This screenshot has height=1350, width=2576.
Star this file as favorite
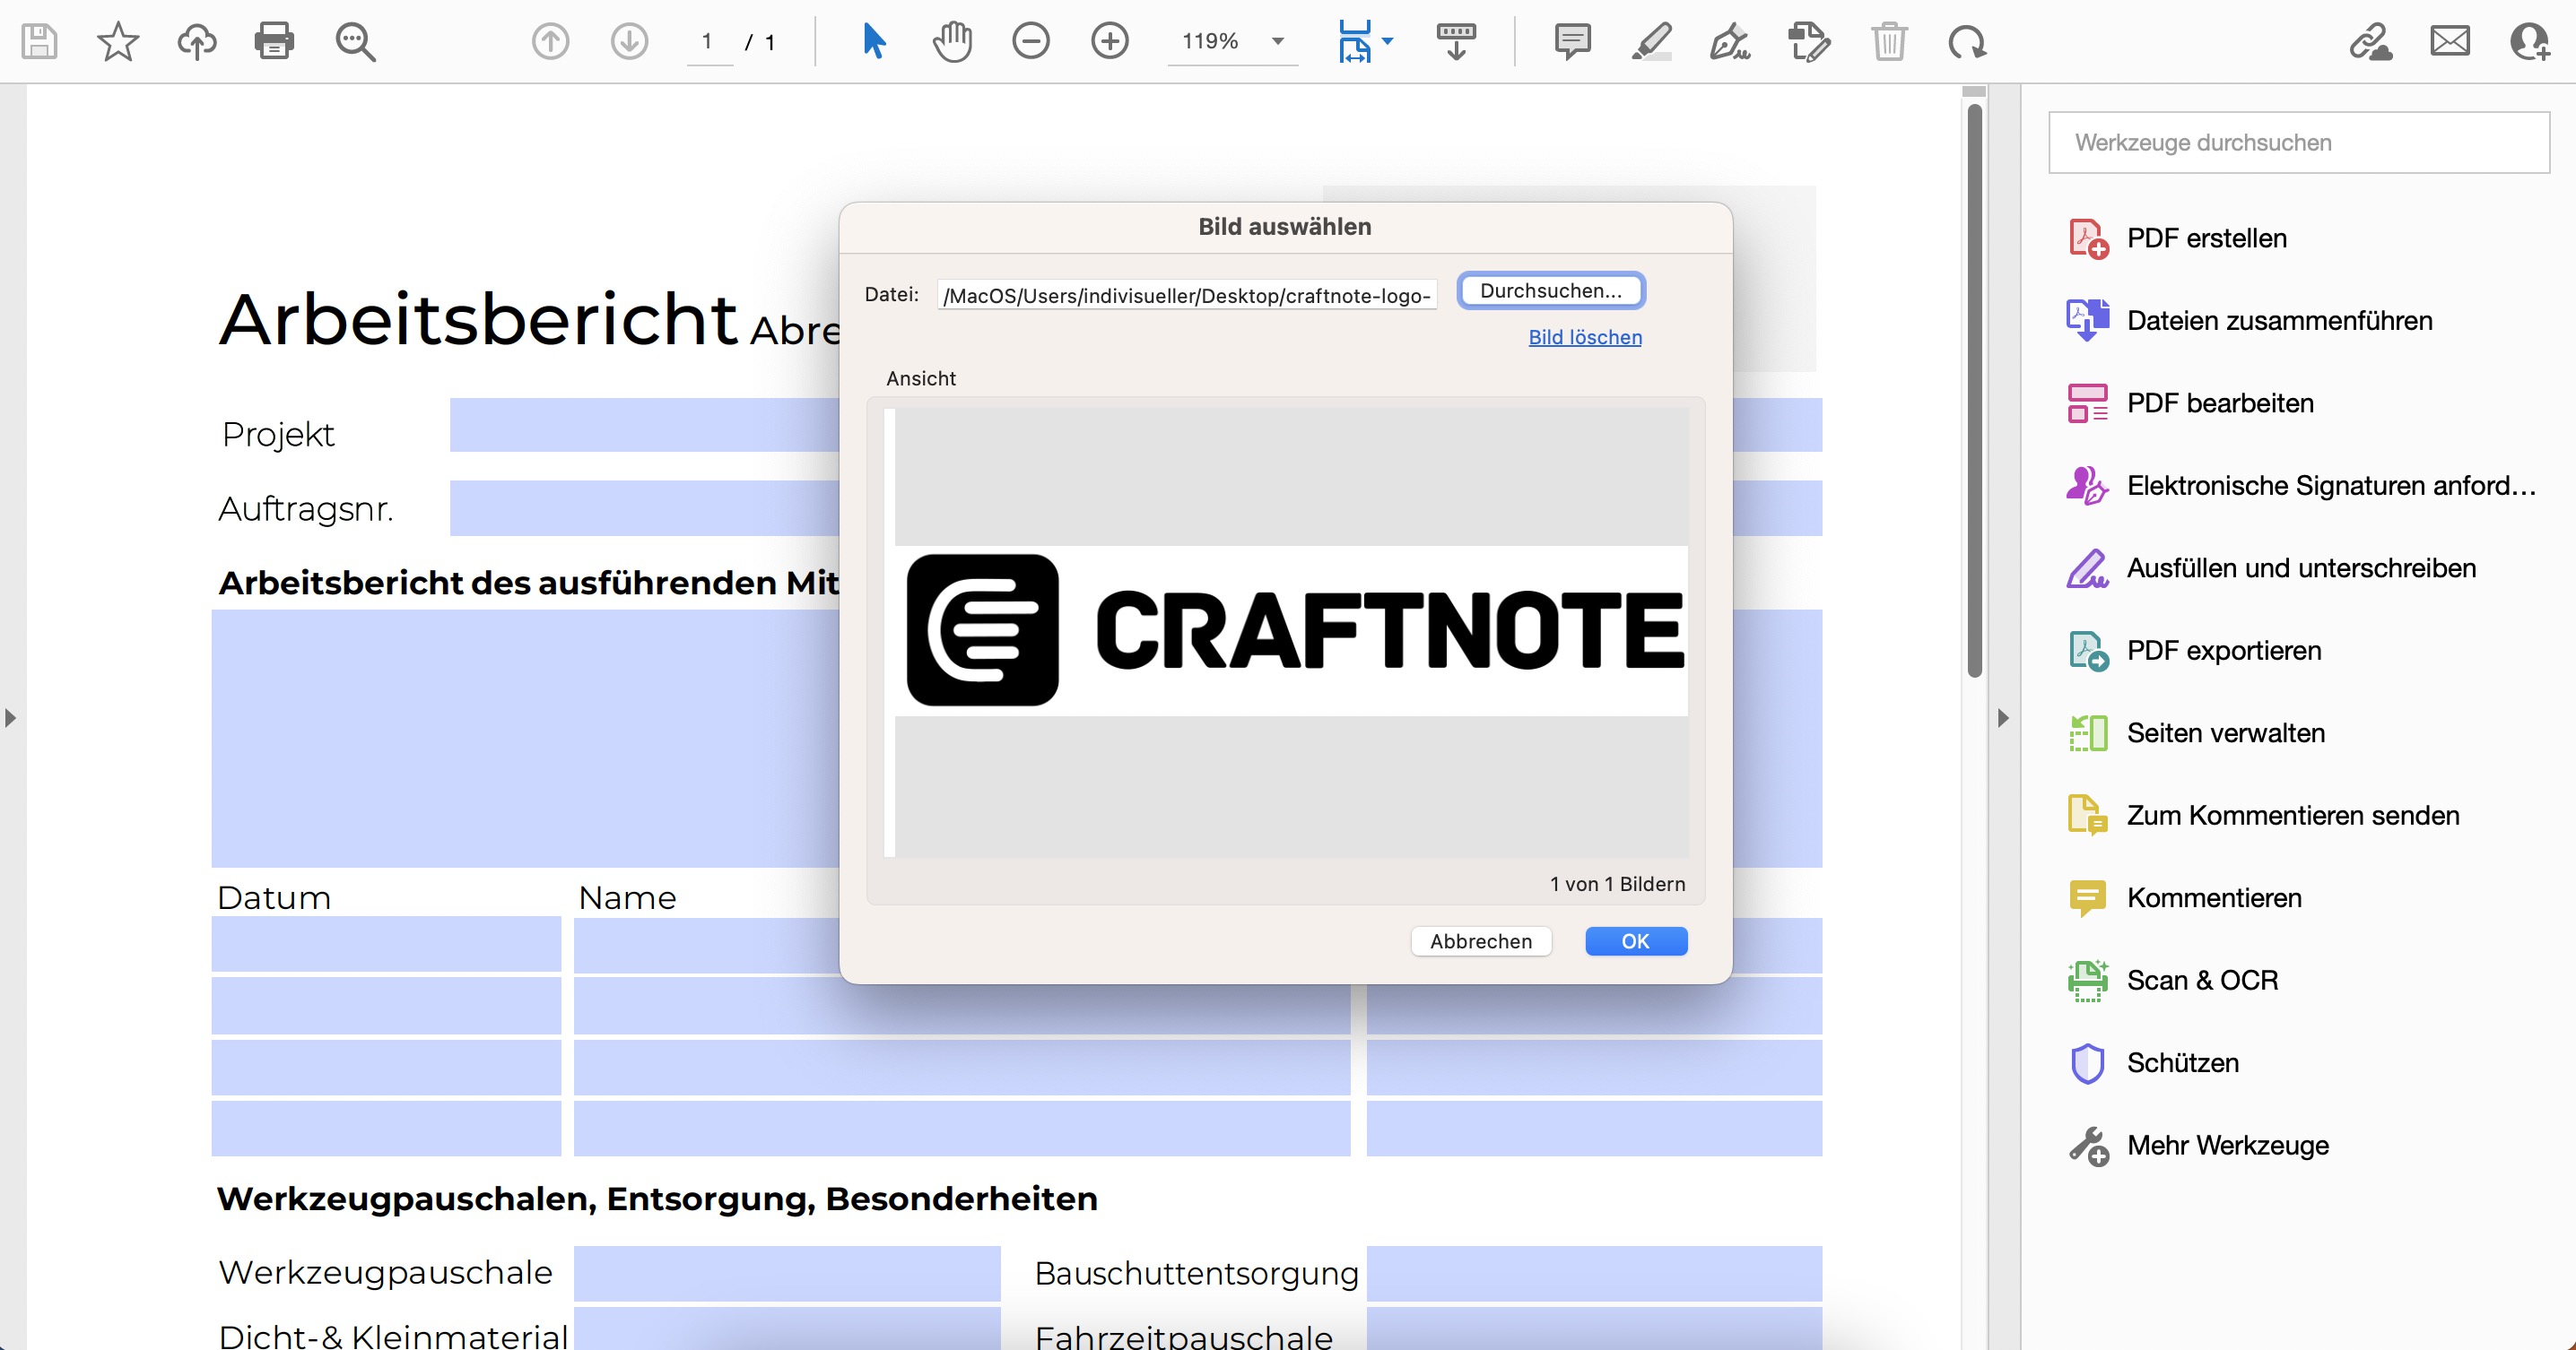(x=118, y=41)
